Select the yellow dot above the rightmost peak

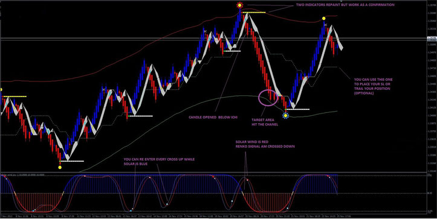[x=323, y=19]
